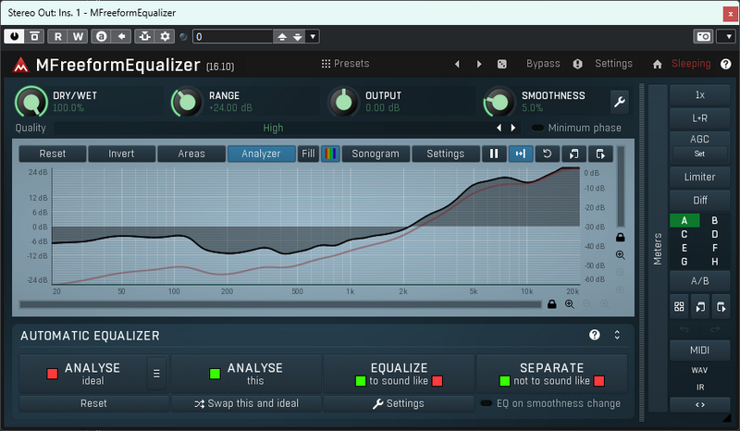The image size is (740, 431).
Task: Click ANALYSE this button
Action: 246,374
